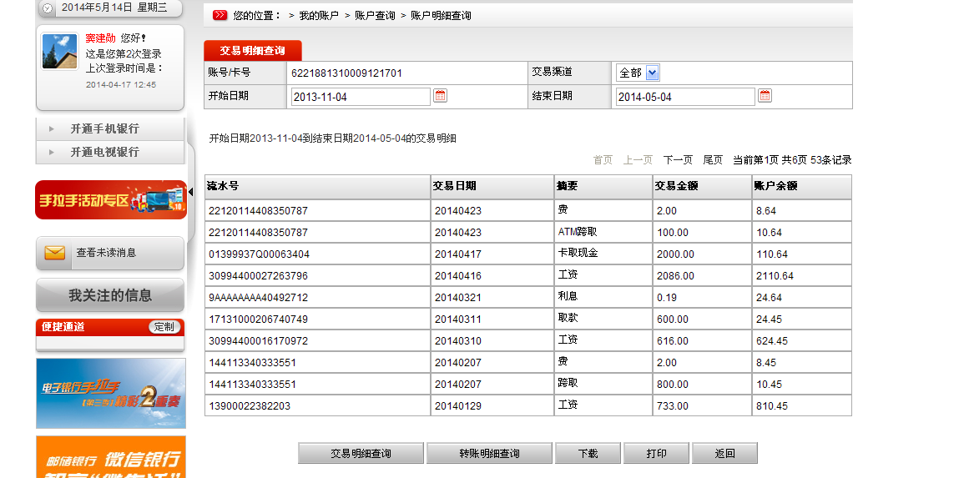Click the 下载 button
959x478 pixels.
(x=588, y=454)
